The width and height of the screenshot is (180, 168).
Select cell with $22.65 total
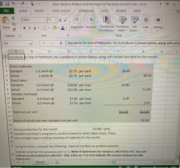[145, 112]
